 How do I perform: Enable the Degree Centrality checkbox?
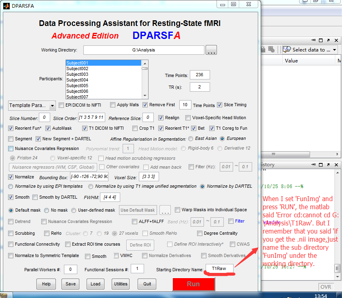click(x=200, y=233)
